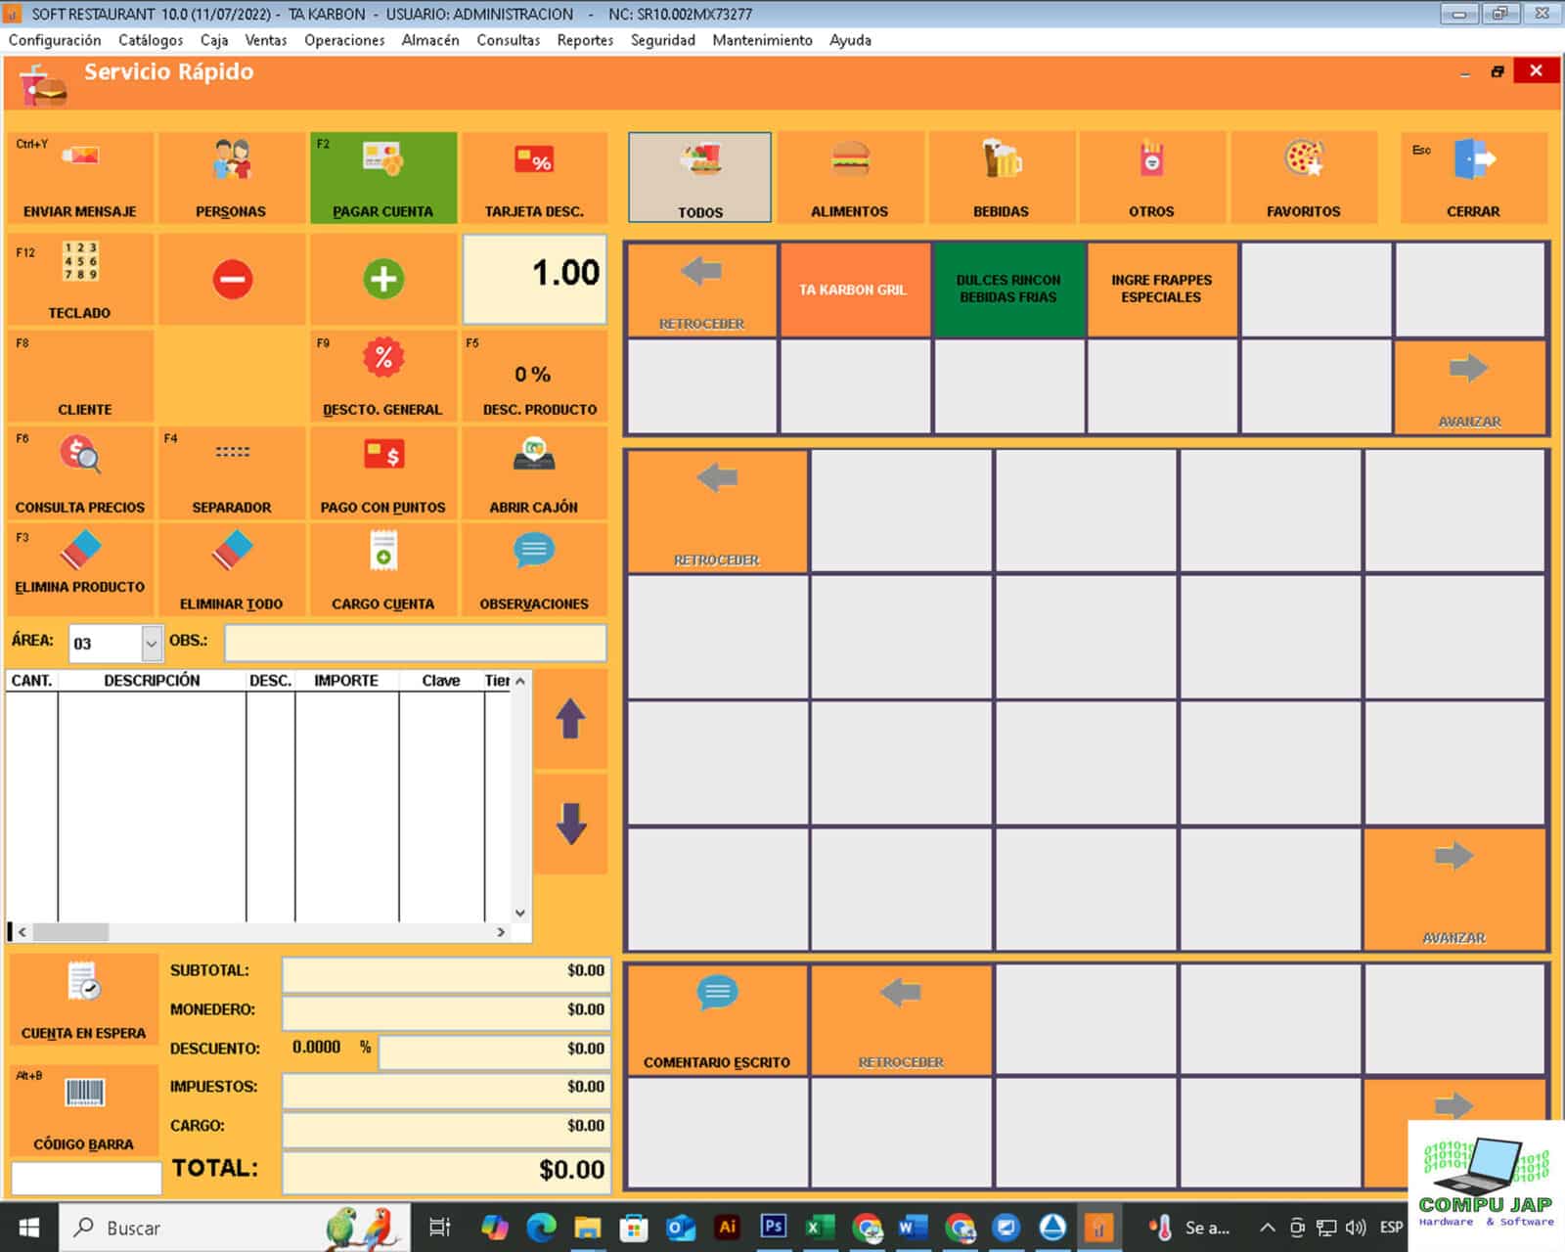Open the Seguridad menu
1565x1252 pixels.
click(663, 40)
